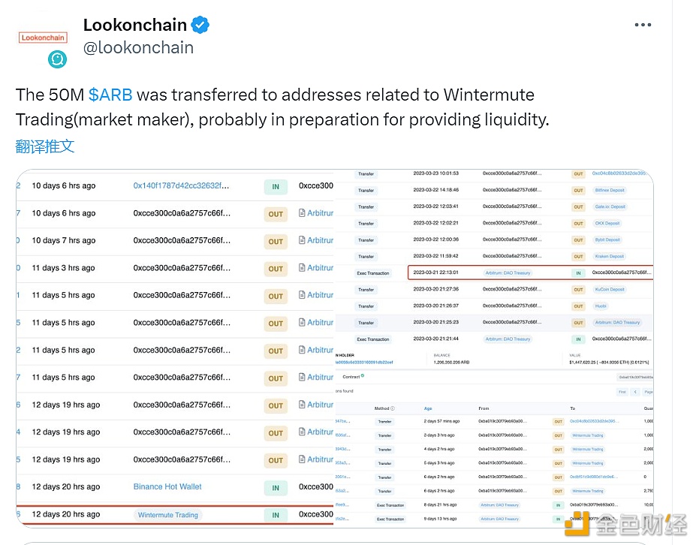
Task: Click the $ARB cashtag link
Action: pos(110,95)
